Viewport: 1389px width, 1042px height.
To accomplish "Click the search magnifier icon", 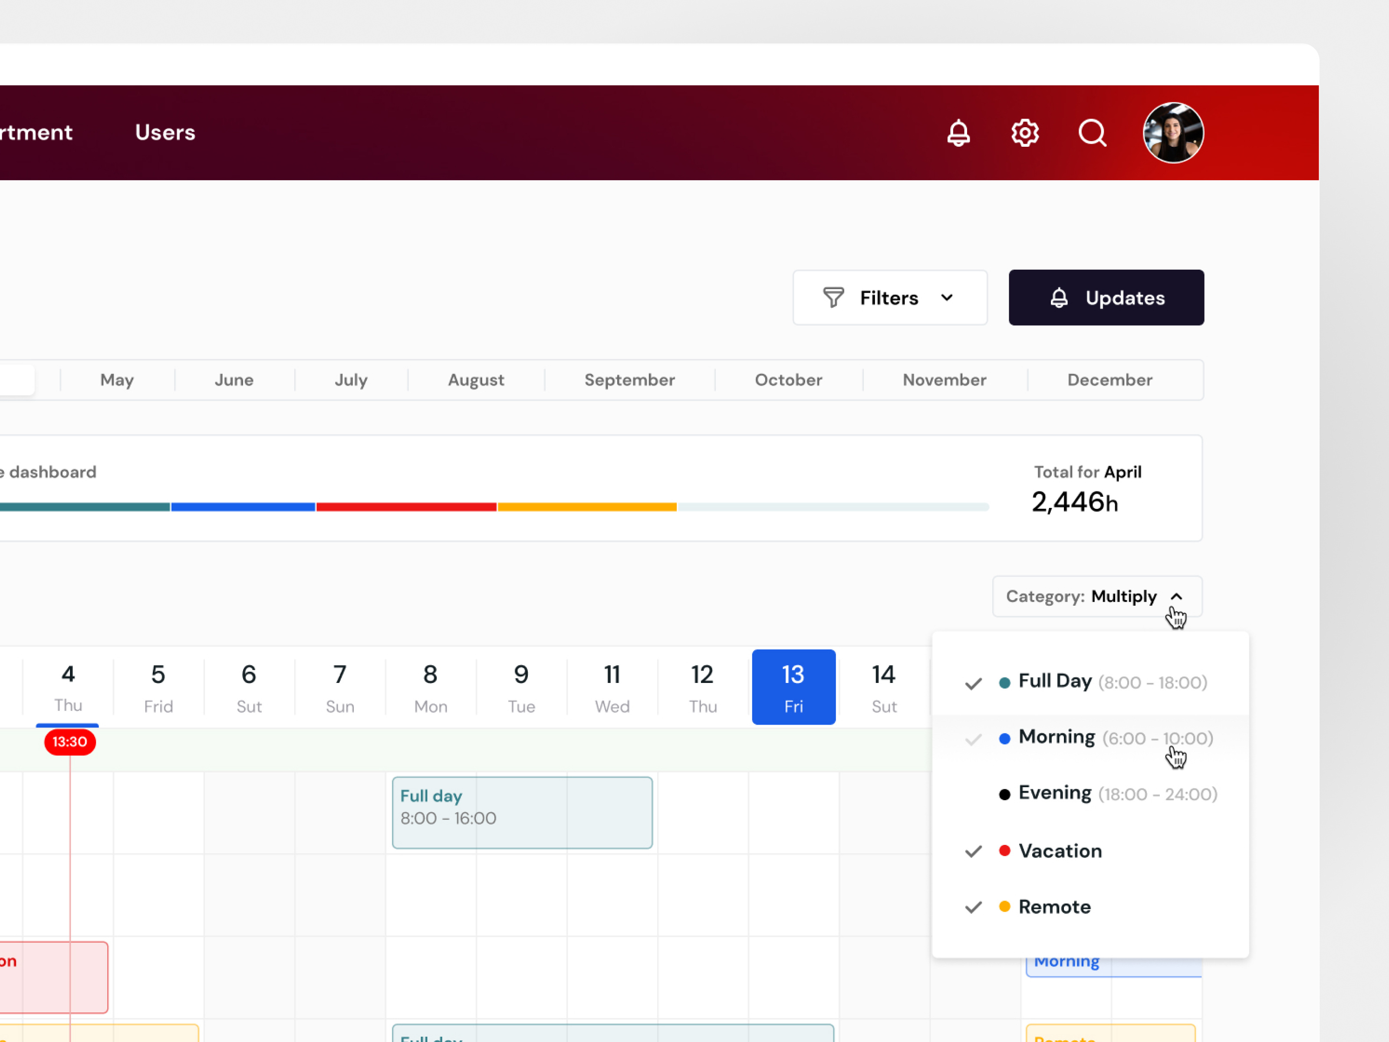I will click(x=1093, y=132).
